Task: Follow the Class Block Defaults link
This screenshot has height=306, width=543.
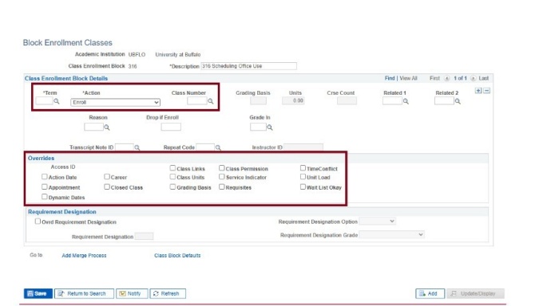Action: 177,256
